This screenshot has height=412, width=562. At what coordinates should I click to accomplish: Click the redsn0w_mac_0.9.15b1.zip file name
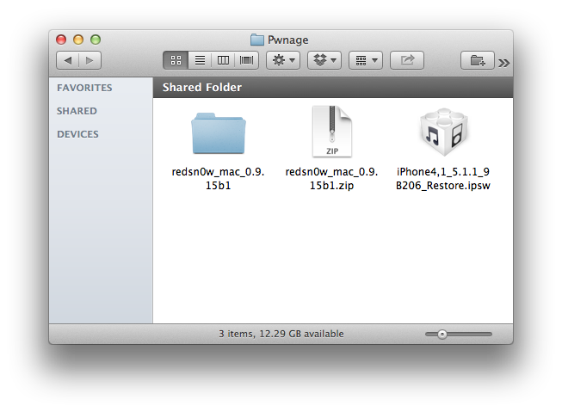pyautogui.click(x=331, y=178)
